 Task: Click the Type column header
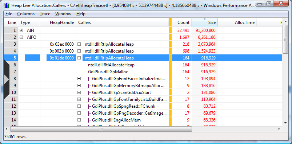tap(29, 22)
